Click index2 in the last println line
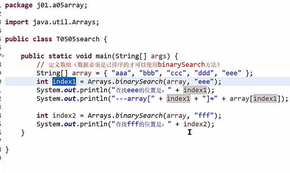Screen dimensions: 290x173 (x=195, y=124)
